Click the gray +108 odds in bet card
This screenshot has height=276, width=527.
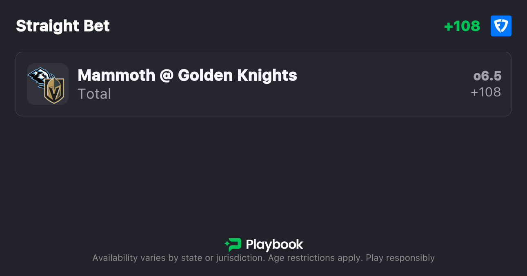point(485,92)
